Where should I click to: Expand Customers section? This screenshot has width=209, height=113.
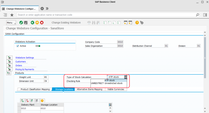(x=9, y=62)
